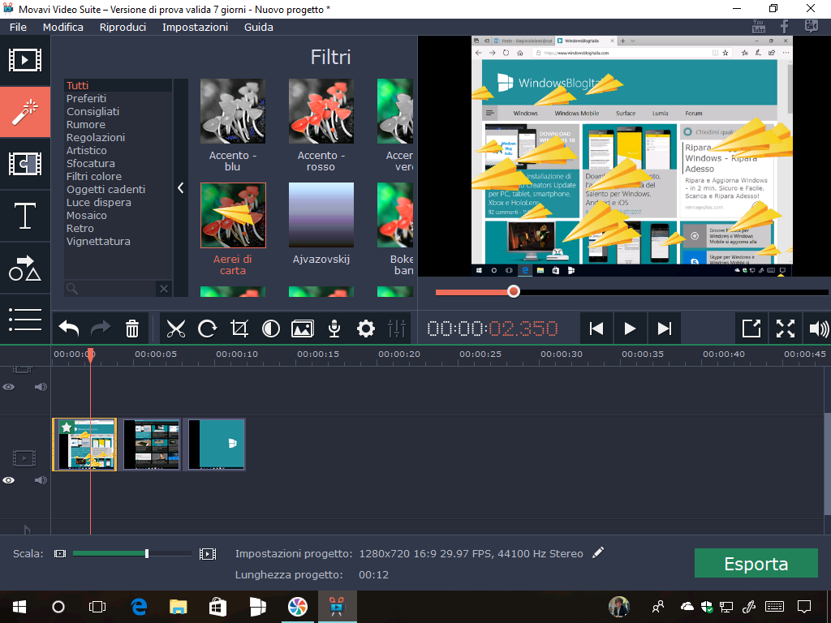Clear the filter search with the X
The image size is (831, 623).
(x=164, y=289)
